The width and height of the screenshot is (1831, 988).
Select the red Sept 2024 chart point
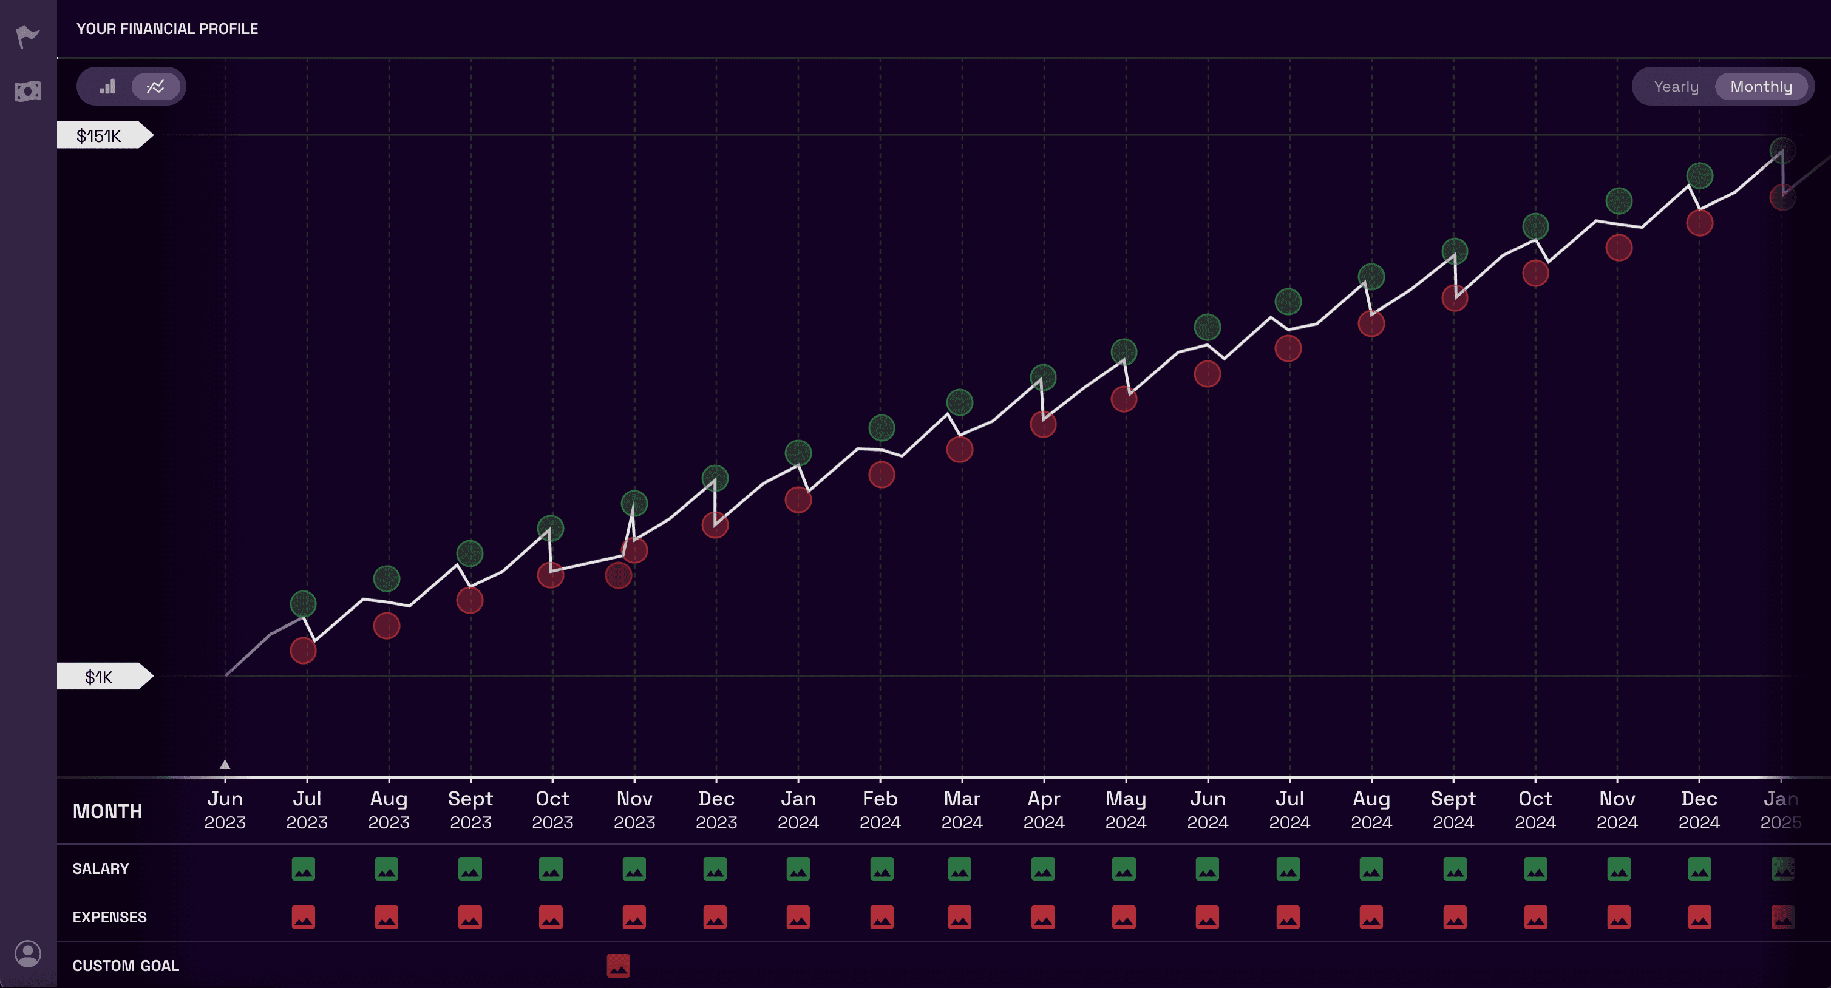click(1455, 299)
